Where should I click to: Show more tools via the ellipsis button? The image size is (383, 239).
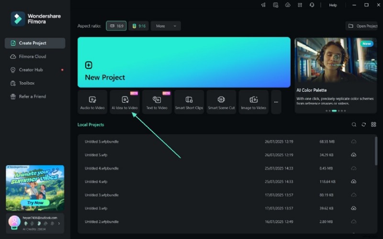pyautogui.click(x=276, y=102)
